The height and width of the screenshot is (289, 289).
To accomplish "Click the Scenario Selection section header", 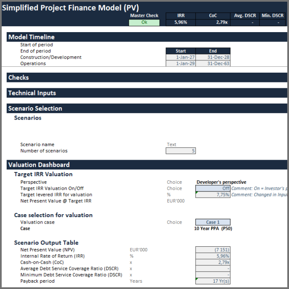I will 35,109.
